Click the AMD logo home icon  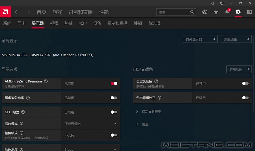coord(5,12)
